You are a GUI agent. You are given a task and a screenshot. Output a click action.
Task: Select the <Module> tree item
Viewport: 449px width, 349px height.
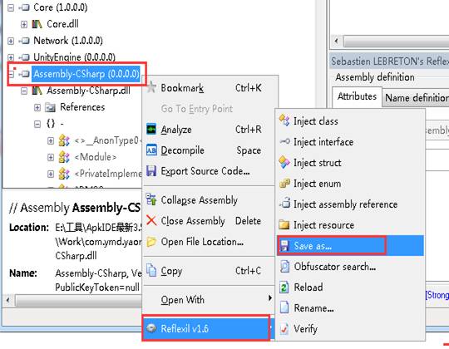[x=96, y=157]
